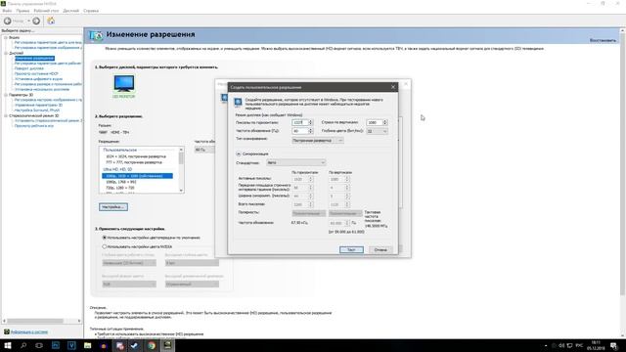Open scan type dropdown

pyautogui.click(x=317, y=141)
